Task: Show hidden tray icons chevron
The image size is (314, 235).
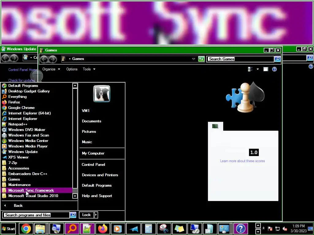Action: click(x=263, y=228)
